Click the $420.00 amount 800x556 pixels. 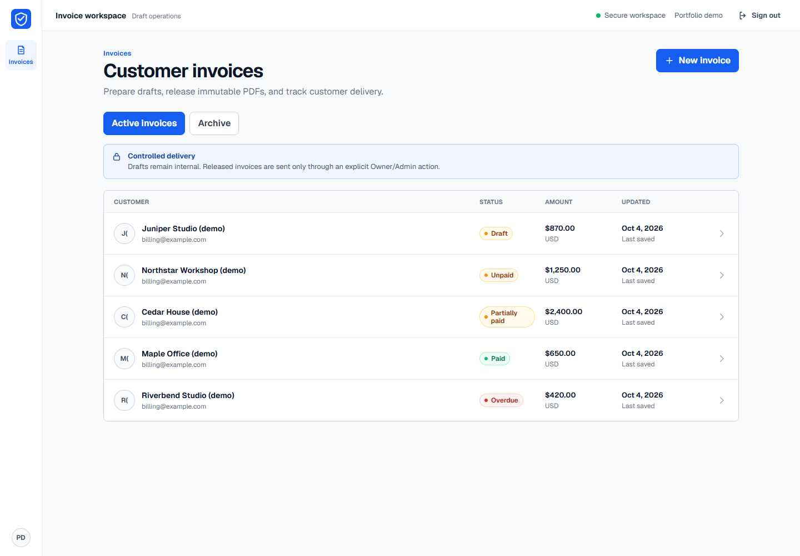tap(561, 395)
